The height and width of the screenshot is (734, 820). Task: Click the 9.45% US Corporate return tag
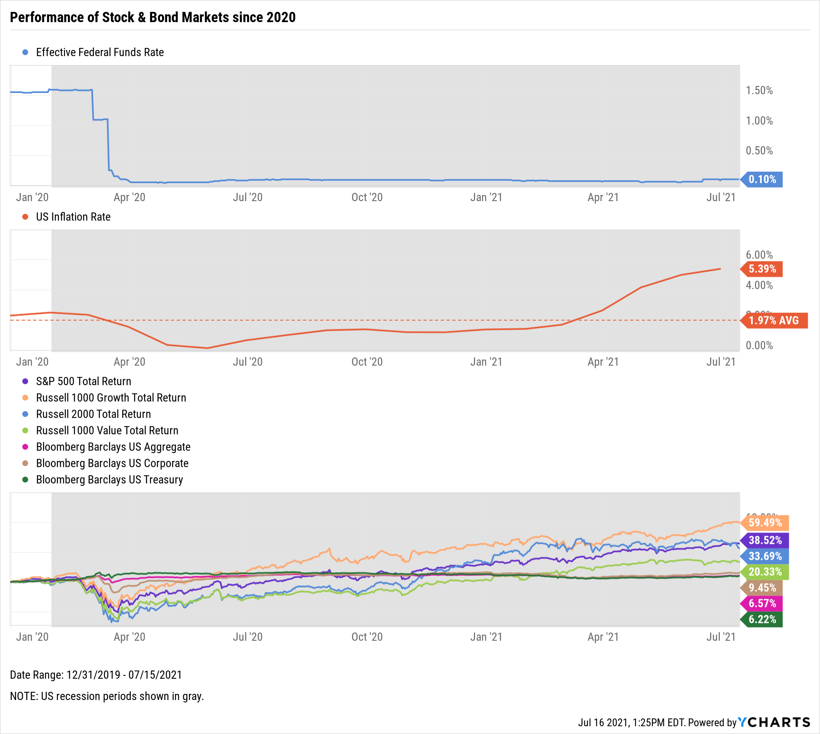click(762, 588)
